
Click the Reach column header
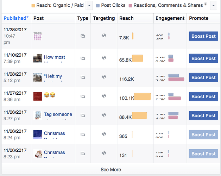126,18
